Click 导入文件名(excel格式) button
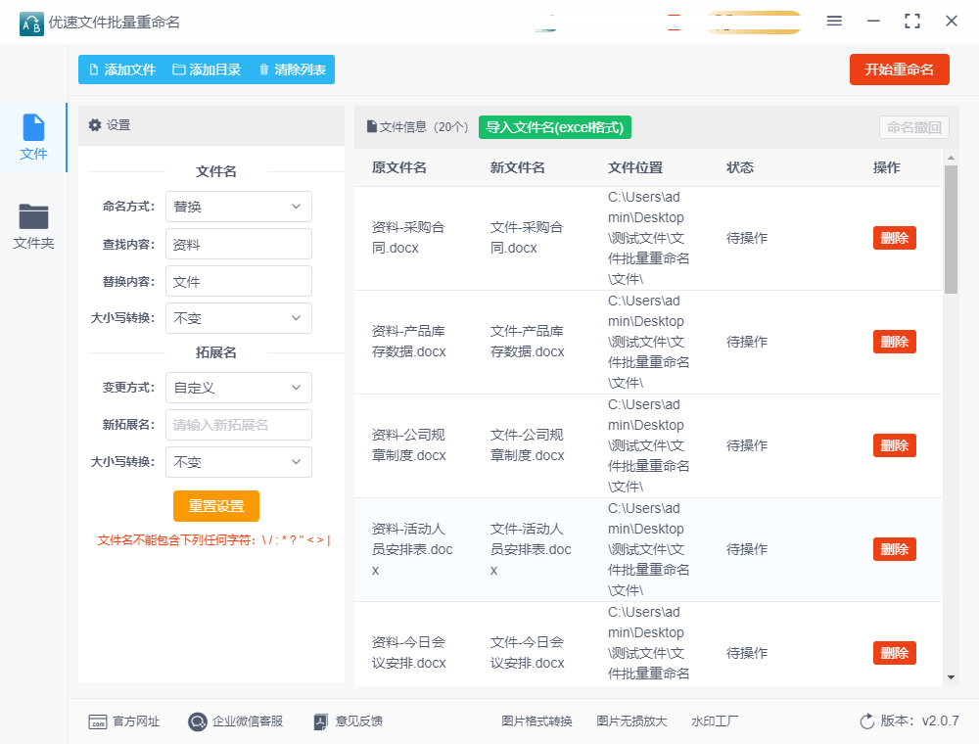The height and width of the screenshot is (744, 979). (x=554, y=127)
